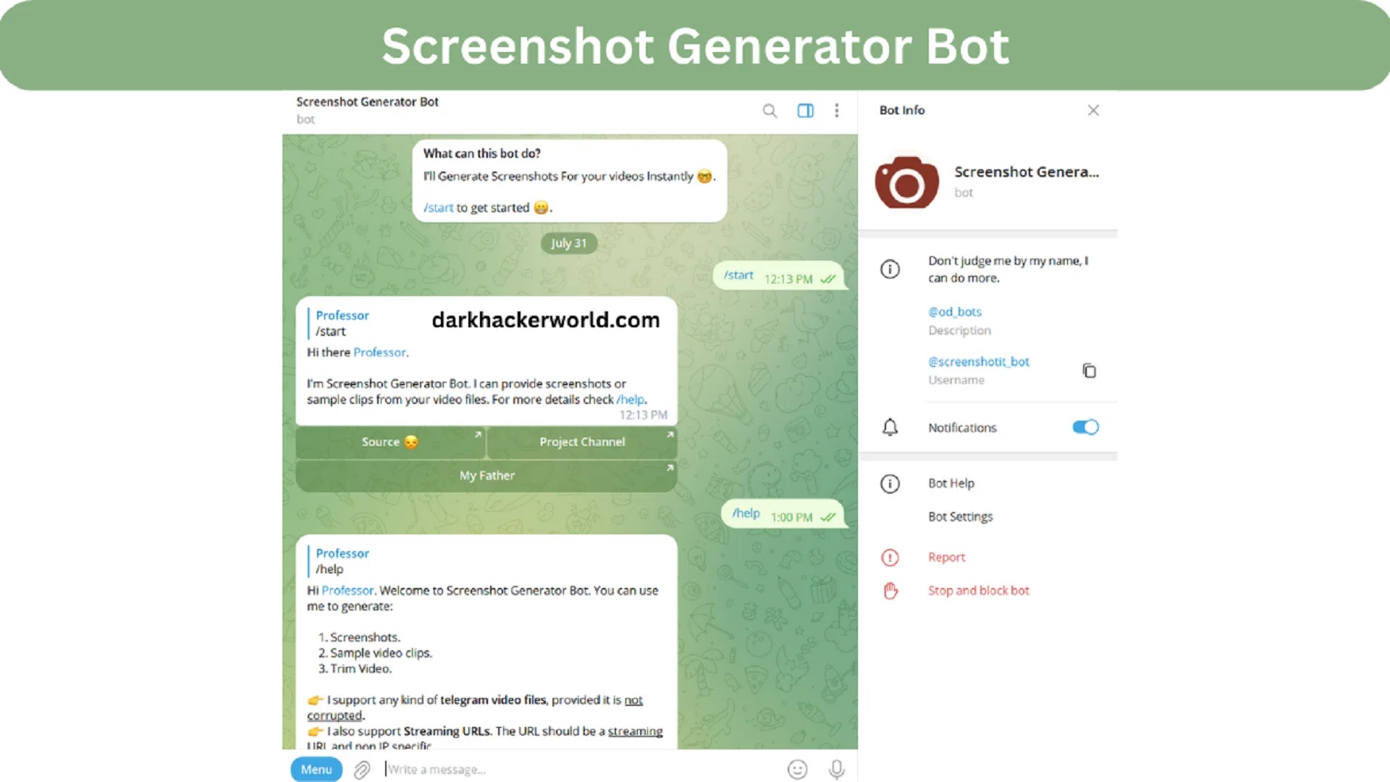This screenshot has height=782, width=1390.
Task: Select the Report option
Action: [x=947, y=557]
